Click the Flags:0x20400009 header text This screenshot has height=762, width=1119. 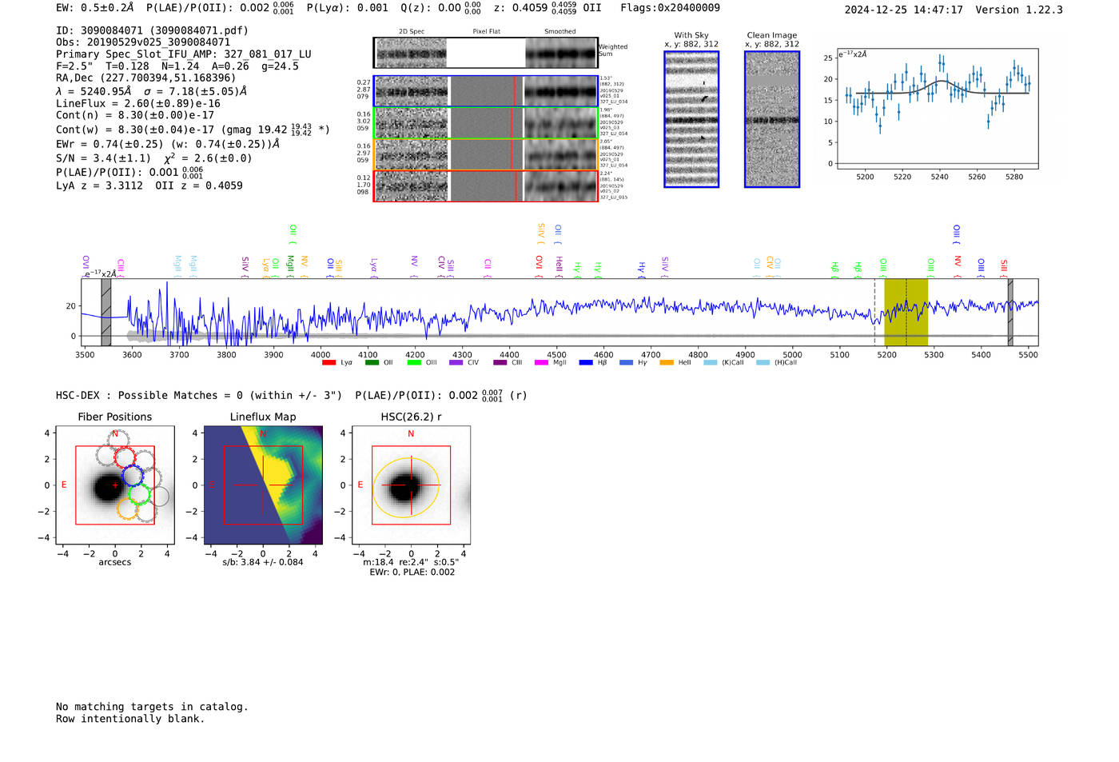pyautogui.click(x=670, y=8)
